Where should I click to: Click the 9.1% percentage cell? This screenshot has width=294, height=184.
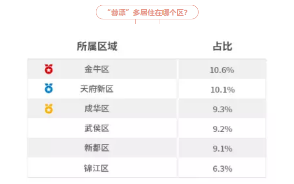223,149
